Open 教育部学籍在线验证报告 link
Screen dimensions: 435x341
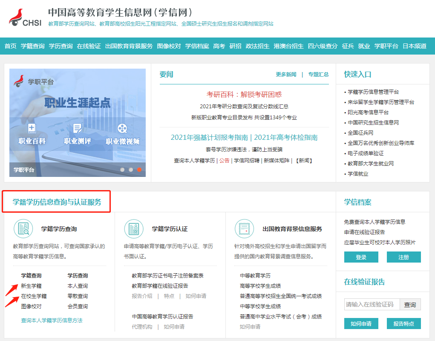[x=160, y=286]
